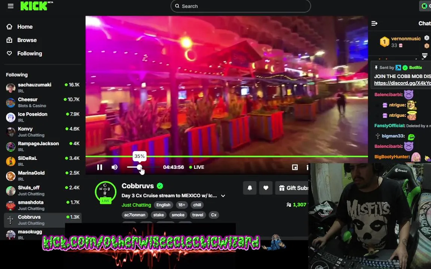Select the chill tag
Viewport: 431px width, 269px height.
click(197, 205)
